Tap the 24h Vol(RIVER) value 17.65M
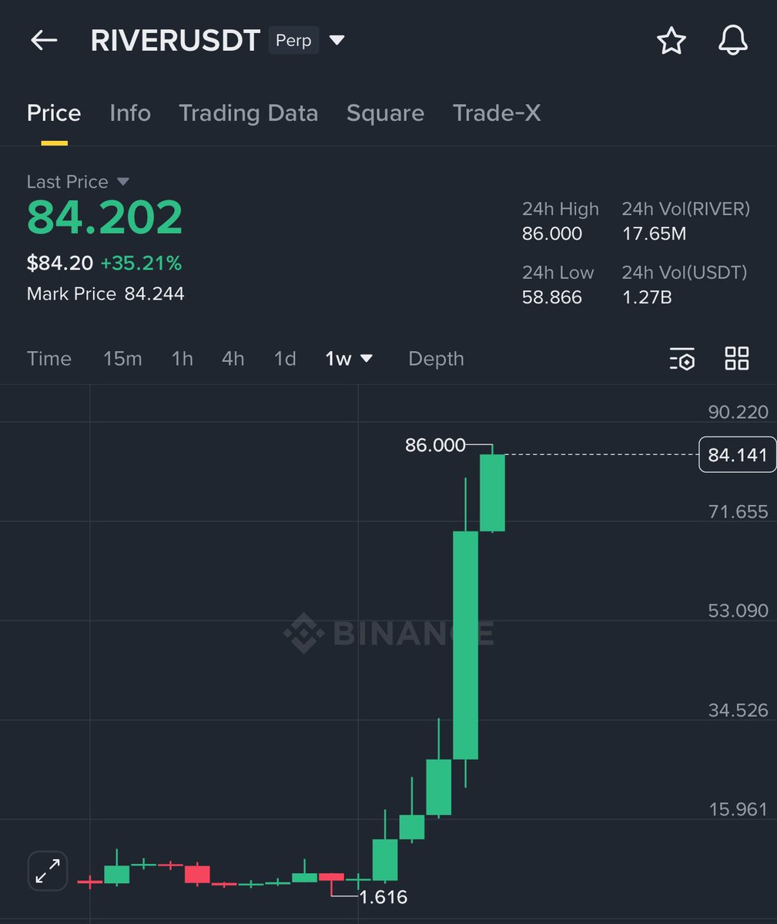Viewport: 777px width, 924px height. (654, 233)
